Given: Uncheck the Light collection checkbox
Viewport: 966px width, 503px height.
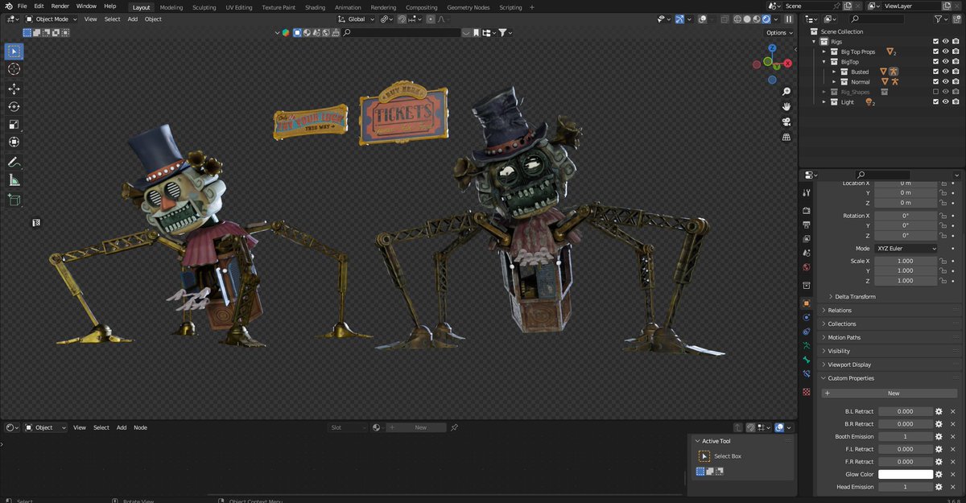Looking at the screenshot, I should pos(935,102).
